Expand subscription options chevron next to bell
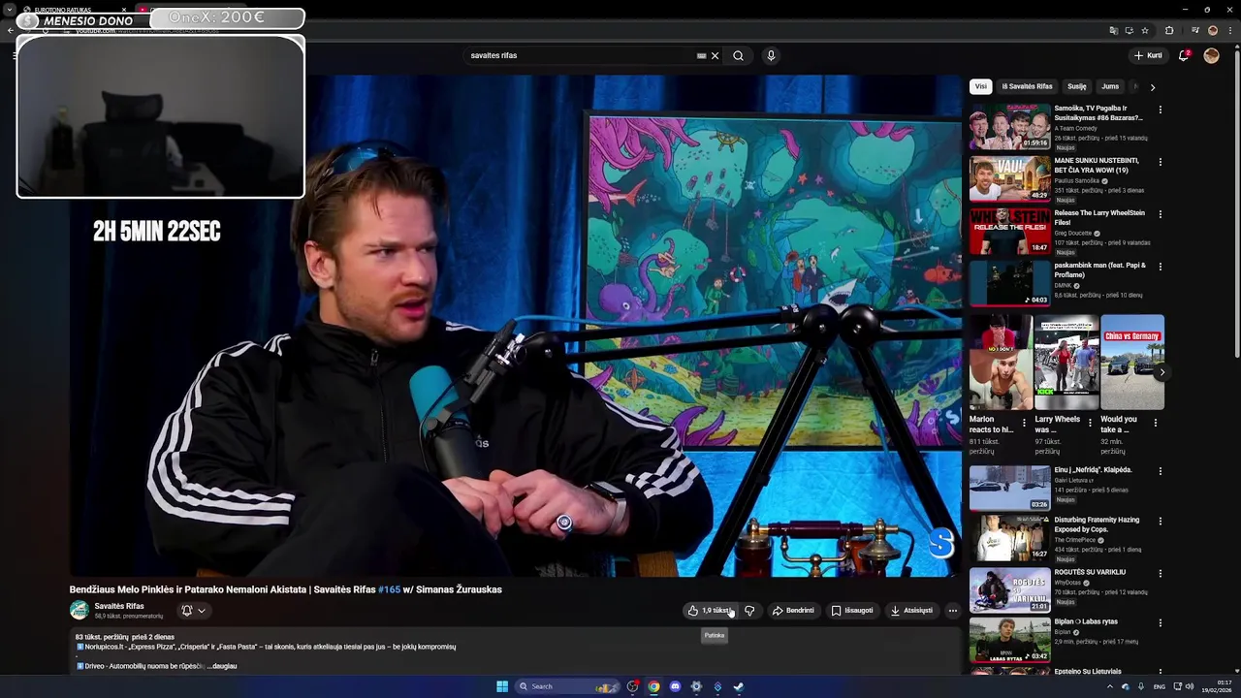Image resolution: width=1241 pixels, height=698 pixels. (x=202, y=611)
